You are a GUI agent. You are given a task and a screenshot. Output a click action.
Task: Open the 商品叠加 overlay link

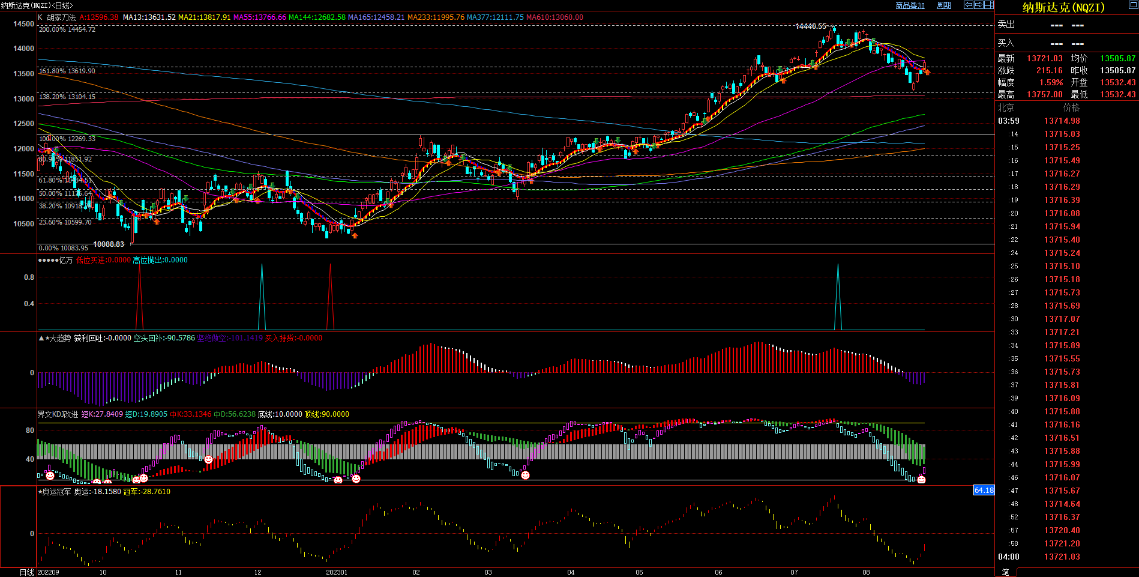910,5
